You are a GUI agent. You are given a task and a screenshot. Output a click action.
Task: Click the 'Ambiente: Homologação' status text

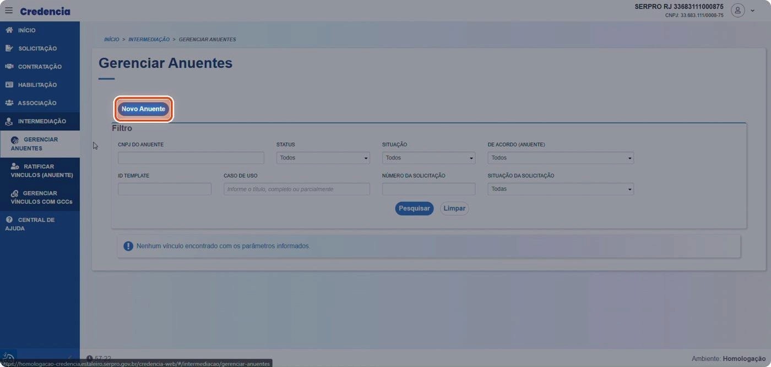(729, 358)
